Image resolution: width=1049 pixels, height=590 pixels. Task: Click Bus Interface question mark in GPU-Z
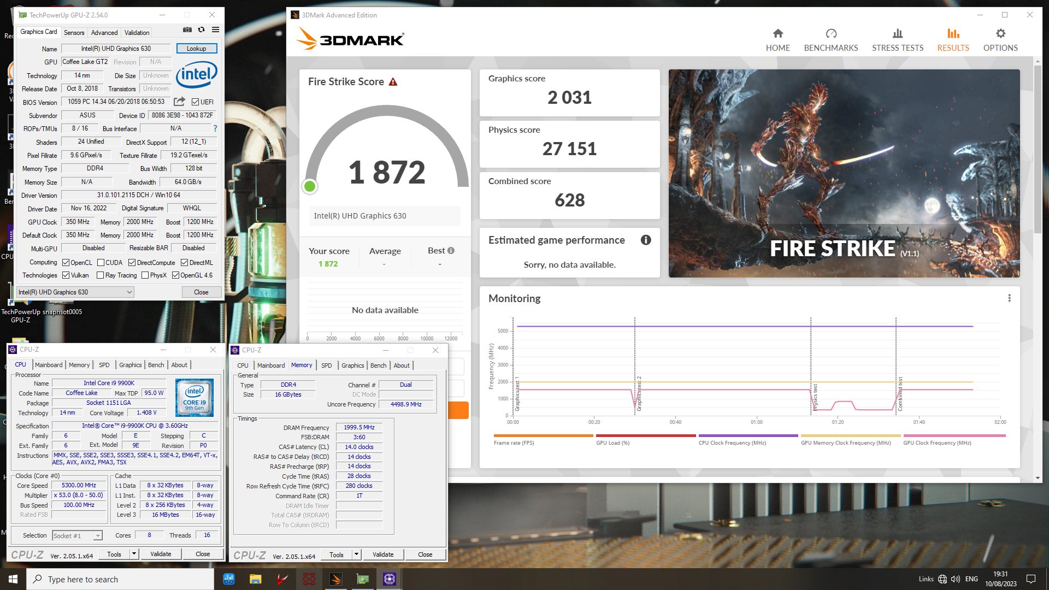[215, 129]
